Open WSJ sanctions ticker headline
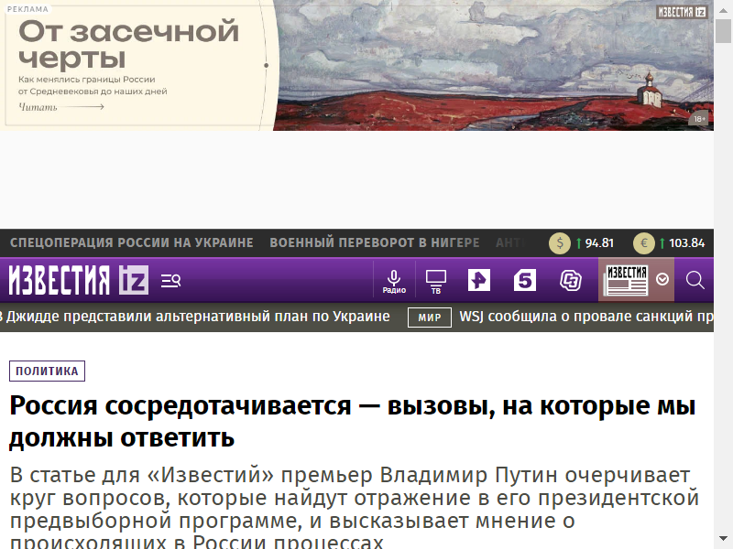This screenshot has height=549, width=733. coord(586,317)
